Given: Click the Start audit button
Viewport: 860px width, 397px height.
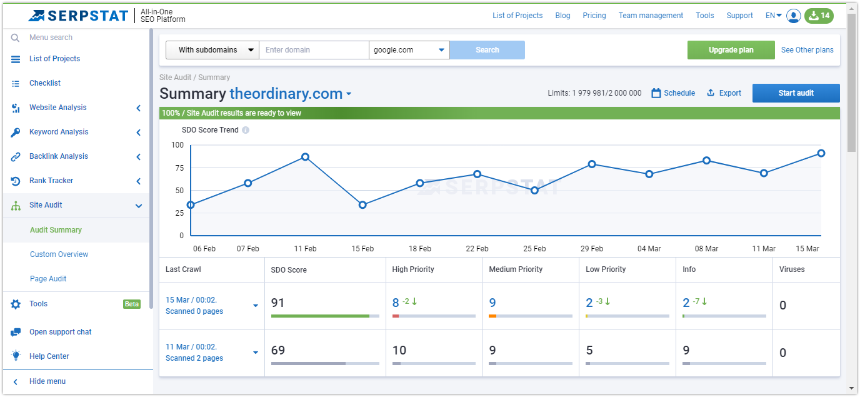Looking at the screenshot, I should tap(796, 93).
